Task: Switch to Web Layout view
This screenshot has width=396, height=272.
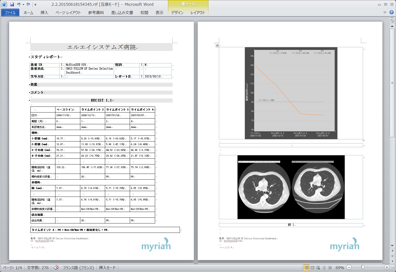Action: tap(318, 268)
